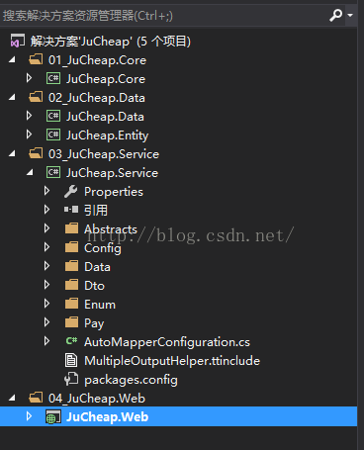Click the Pay folder icon

pos(71,322)
